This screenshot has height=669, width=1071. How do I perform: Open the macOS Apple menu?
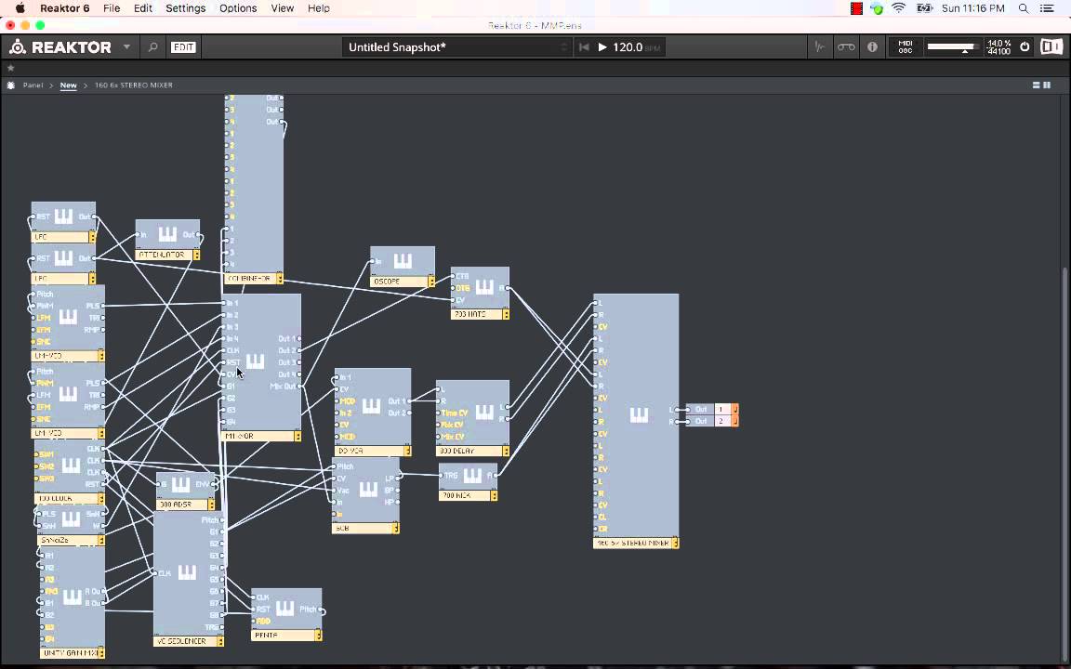tap(20, 8)
